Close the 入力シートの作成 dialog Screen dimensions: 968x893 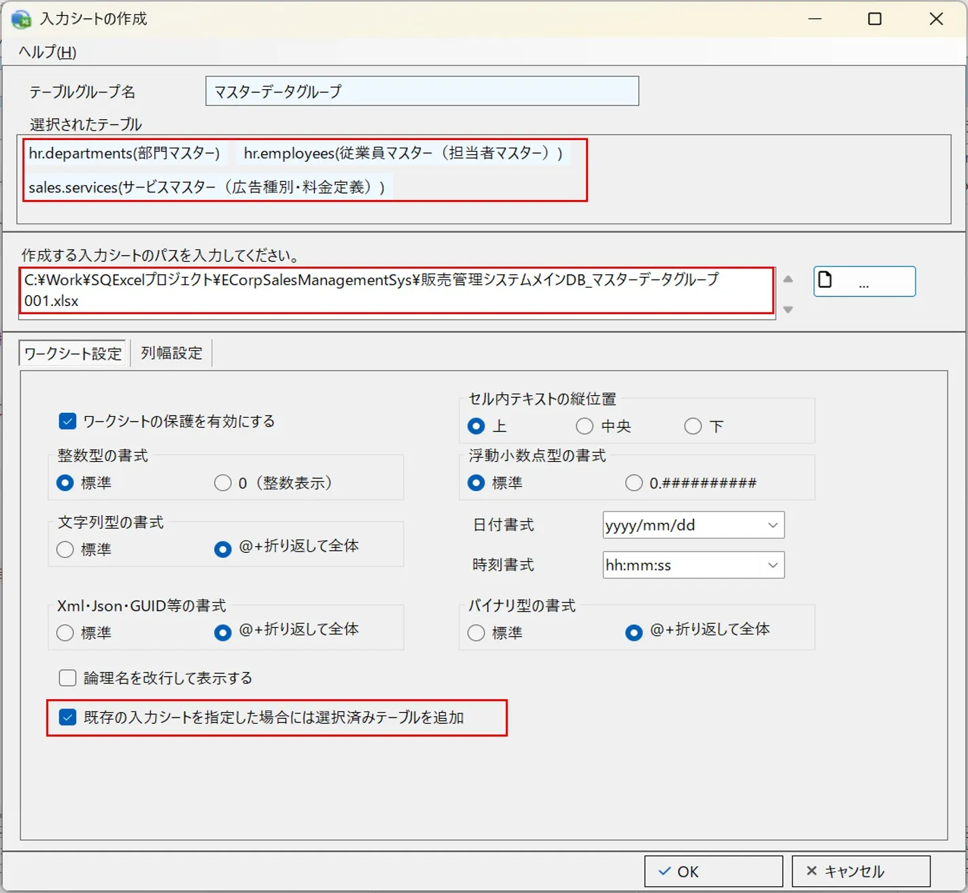pos(936,19)
